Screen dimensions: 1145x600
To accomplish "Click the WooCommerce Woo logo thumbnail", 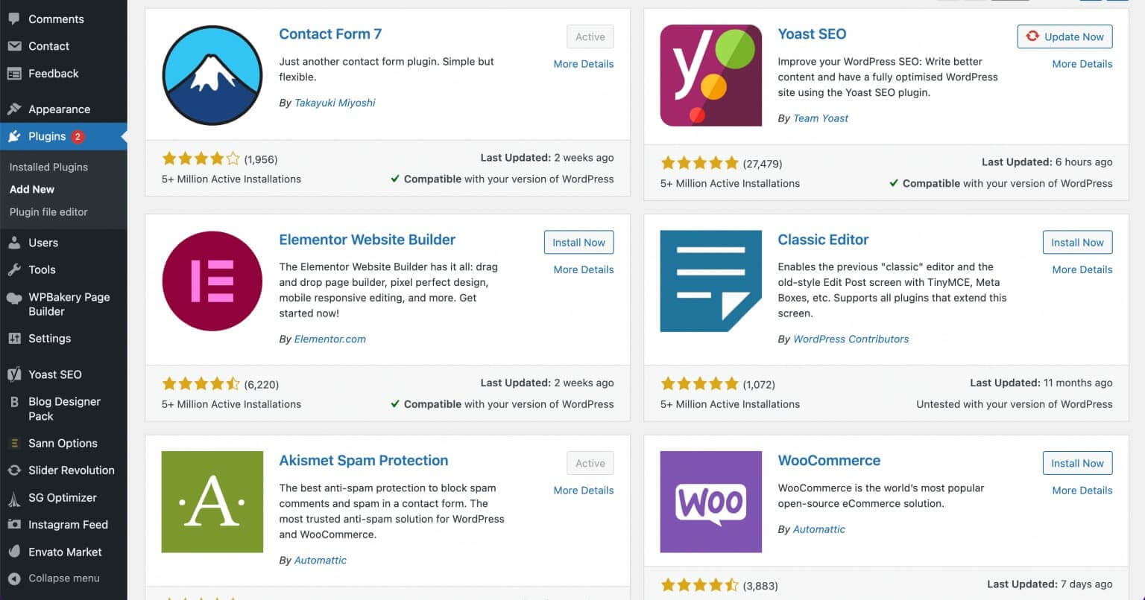I will [710, 502].
